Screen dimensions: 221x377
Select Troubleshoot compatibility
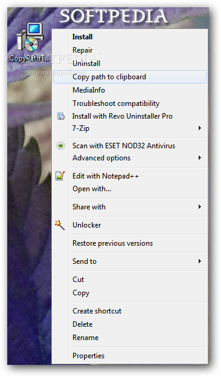click(130, 103)
